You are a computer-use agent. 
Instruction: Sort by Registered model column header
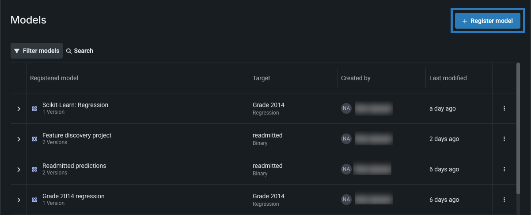point(54,78)
